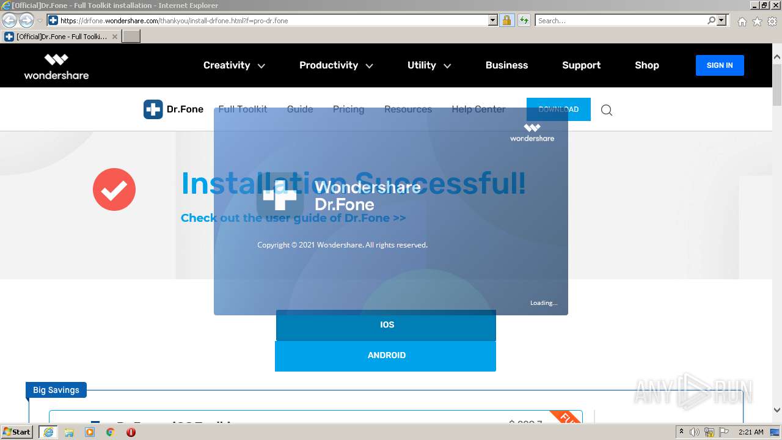Click the red checkmark success icon

click(x=114, y=189)
